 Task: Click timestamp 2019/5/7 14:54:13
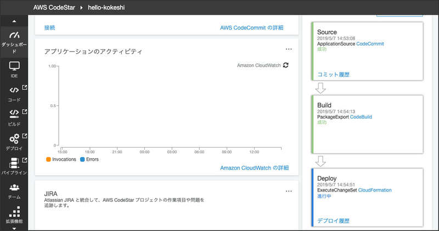pyautogui.click(x=336, y=111)
